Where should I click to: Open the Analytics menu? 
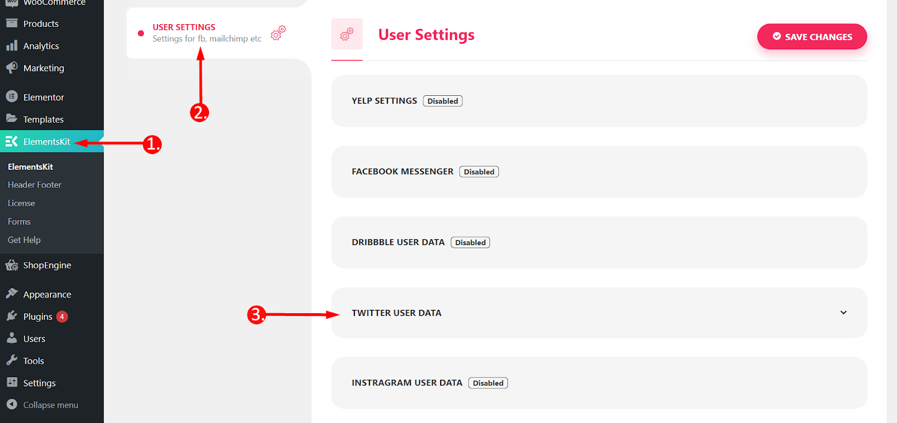point(52,46)
